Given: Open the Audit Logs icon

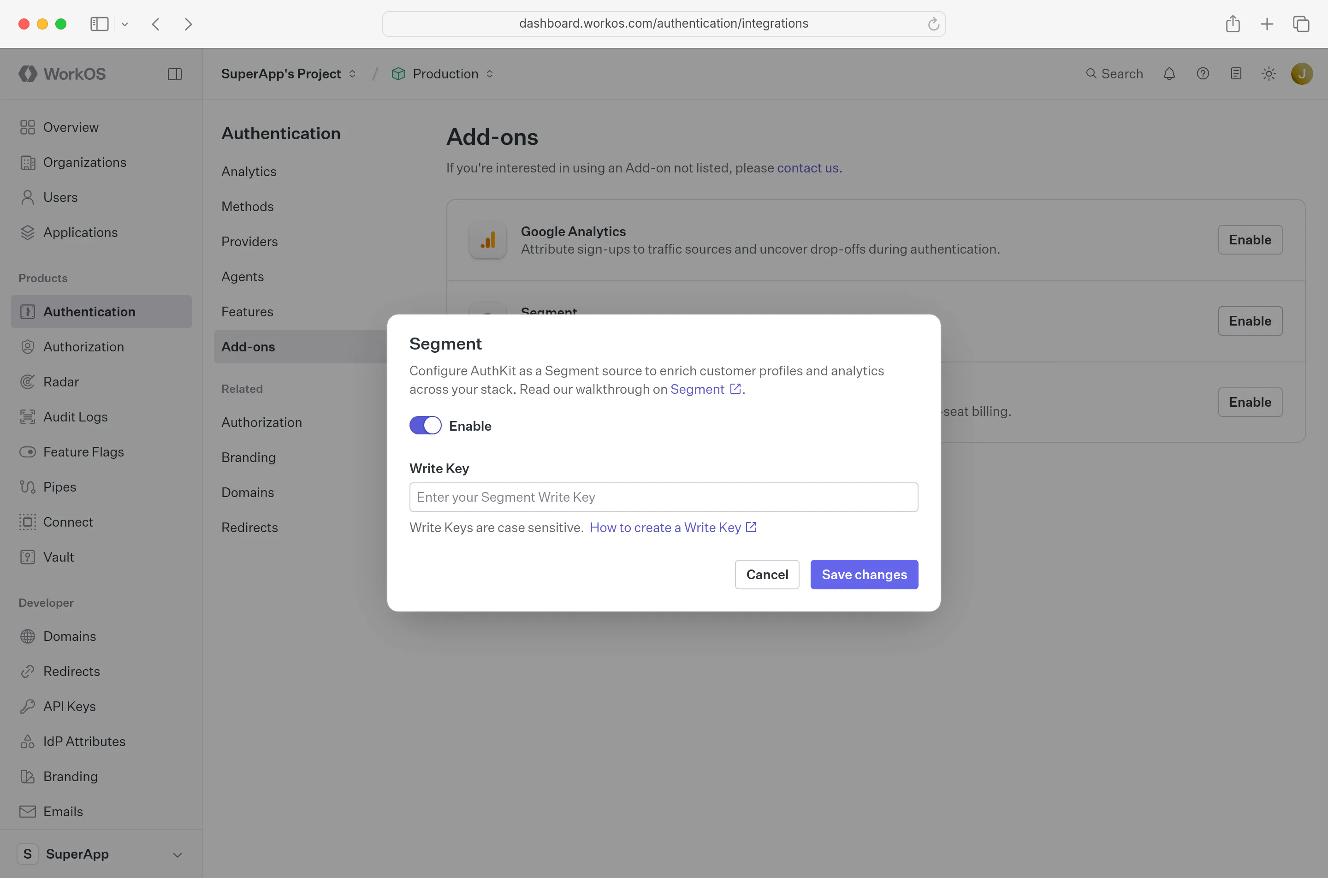Looking at the screenshot, I should click(27, 416).
